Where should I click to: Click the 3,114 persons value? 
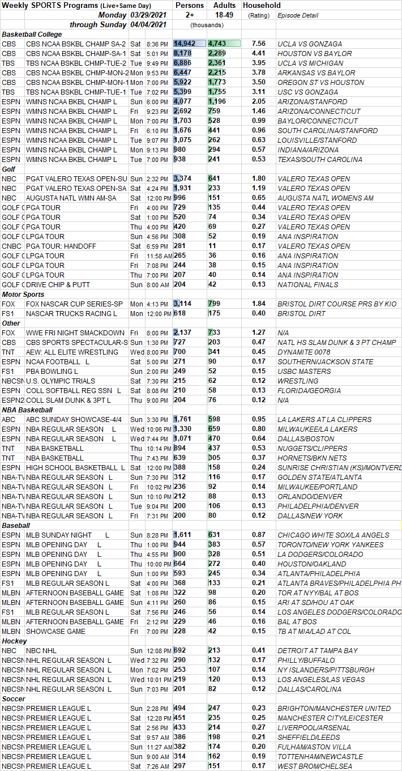click(x=182, y=304)
